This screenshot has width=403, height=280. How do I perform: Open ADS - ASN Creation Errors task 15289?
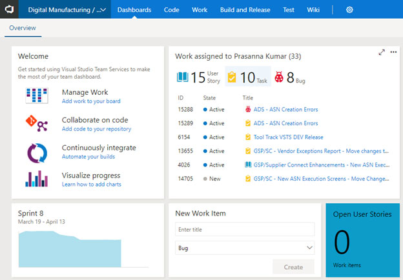tap(285, 123)
